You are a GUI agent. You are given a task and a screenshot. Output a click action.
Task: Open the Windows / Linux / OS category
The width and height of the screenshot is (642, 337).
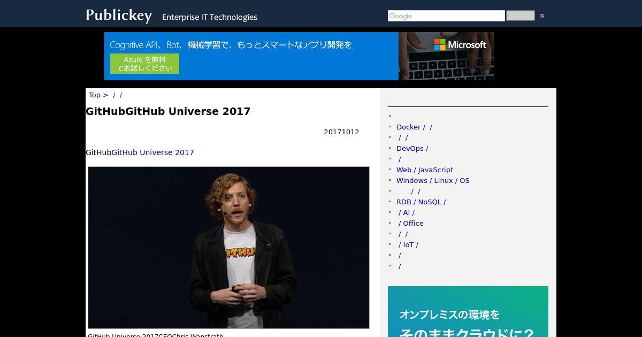point(433,181)
